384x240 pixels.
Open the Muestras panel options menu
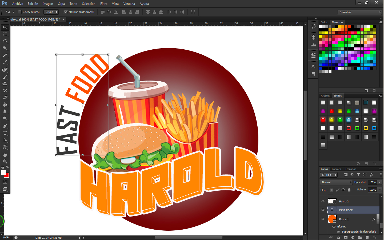pos(381,22)
